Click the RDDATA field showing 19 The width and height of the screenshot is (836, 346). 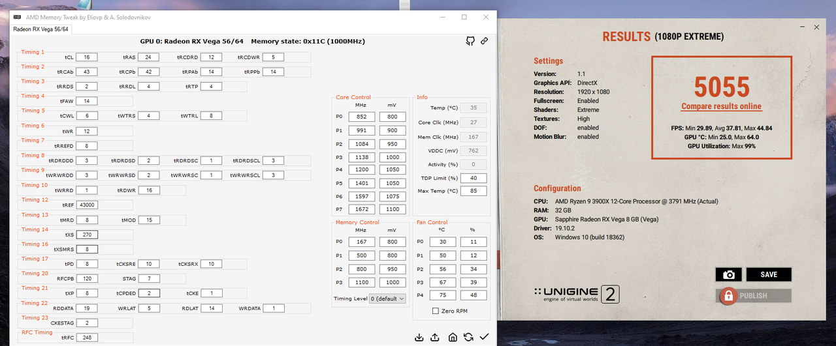(87, 308)
